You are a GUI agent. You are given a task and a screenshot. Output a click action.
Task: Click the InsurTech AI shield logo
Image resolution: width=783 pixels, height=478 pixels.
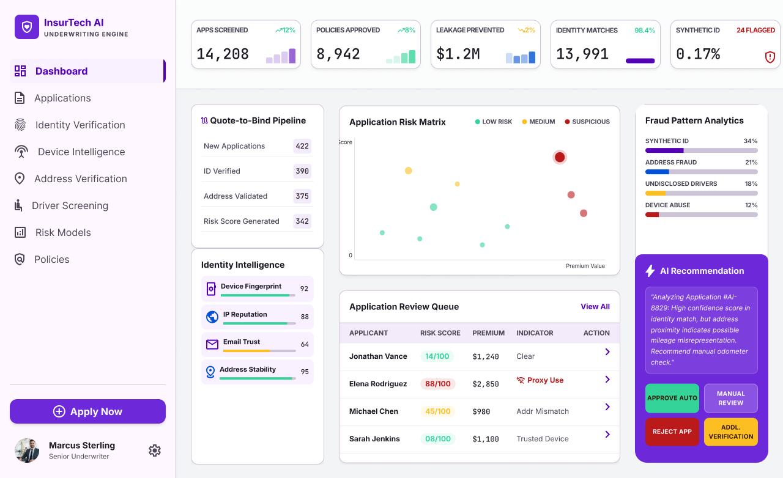pos(27,27)
